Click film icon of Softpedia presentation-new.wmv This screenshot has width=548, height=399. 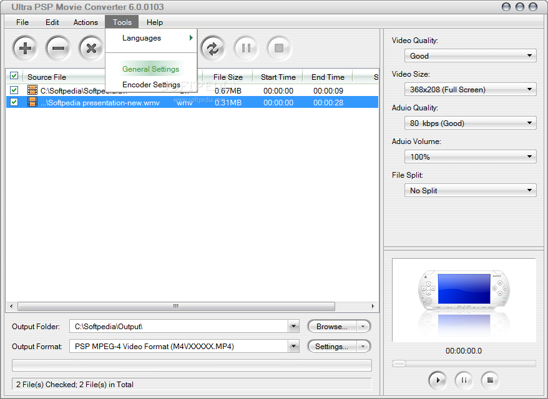click(x=32, y=102)
